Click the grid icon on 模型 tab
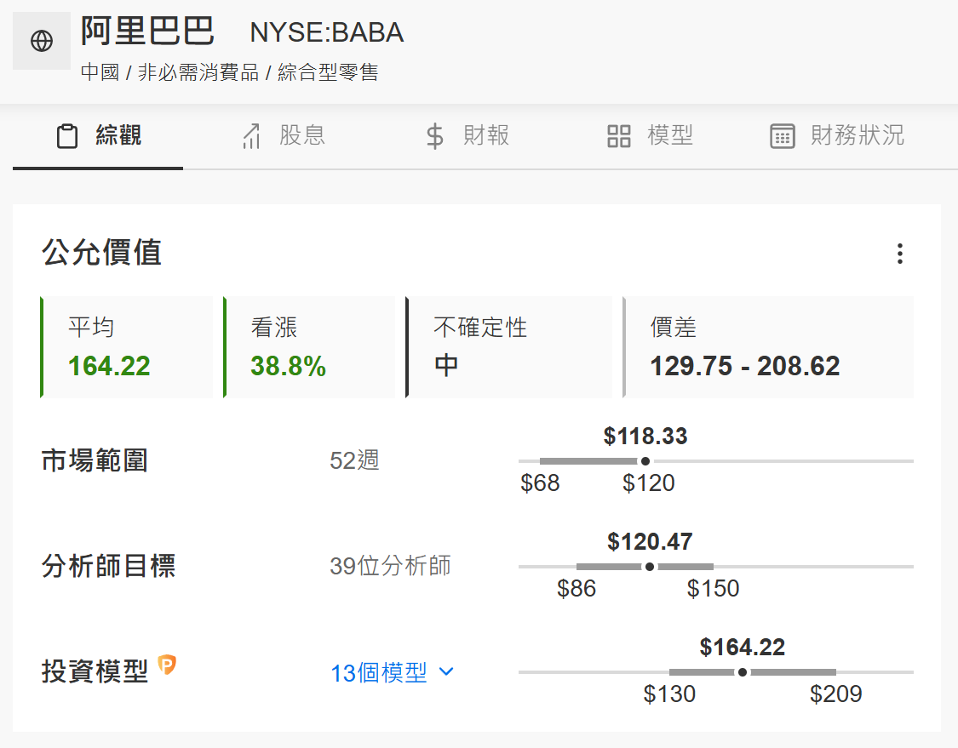 point(619,135)
